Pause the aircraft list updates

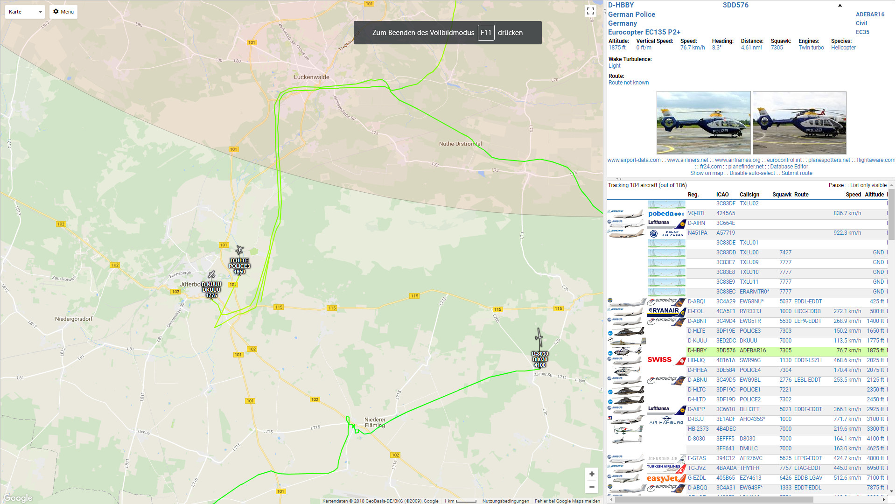click(836, 185)
